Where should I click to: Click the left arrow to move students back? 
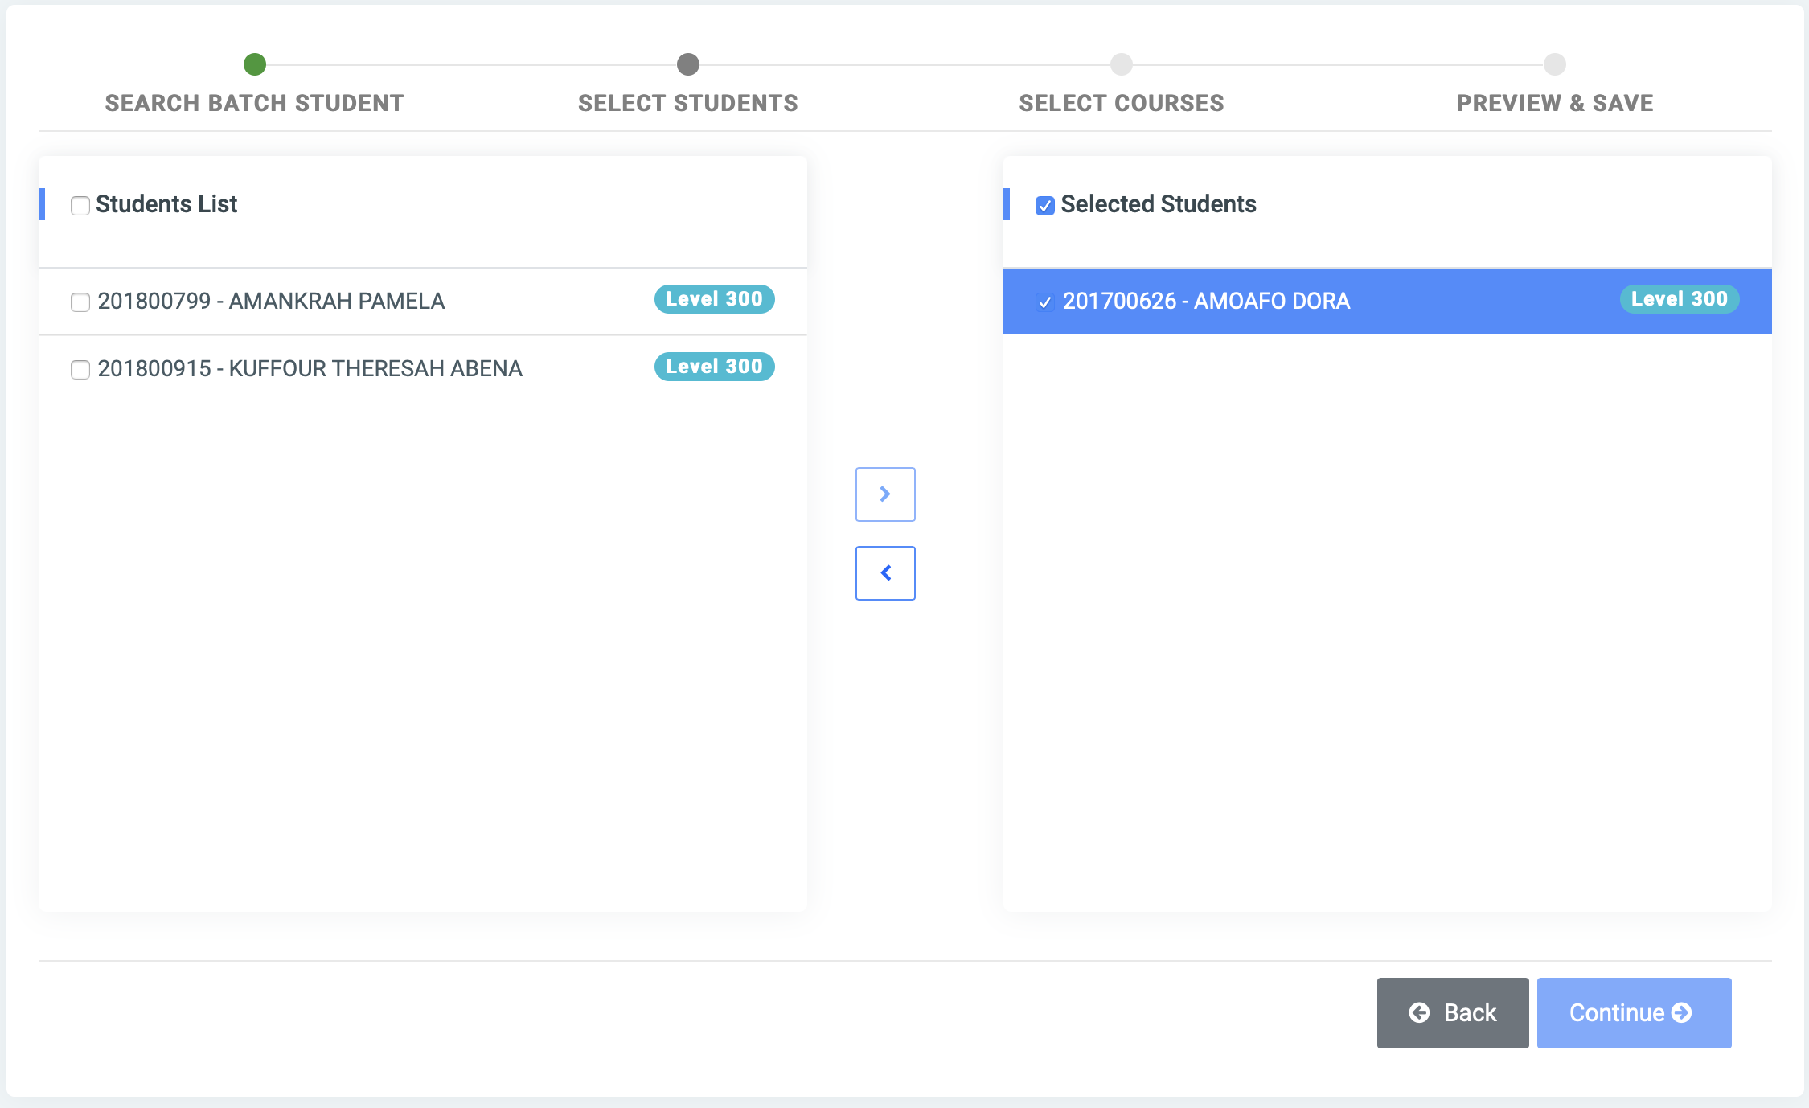coord(884,572)
